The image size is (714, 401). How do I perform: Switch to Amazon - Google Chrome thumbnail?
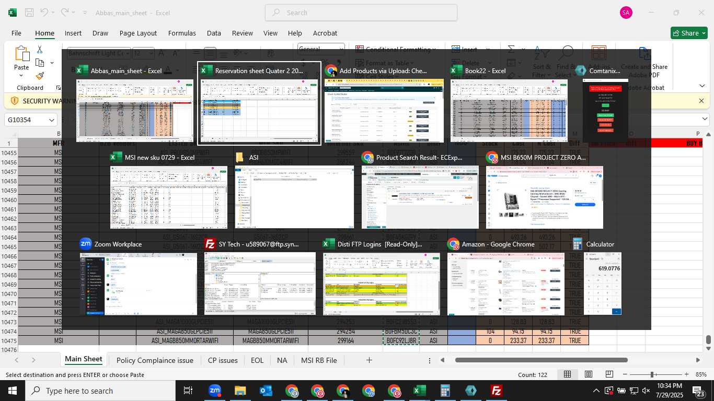[x=506, y=277]
